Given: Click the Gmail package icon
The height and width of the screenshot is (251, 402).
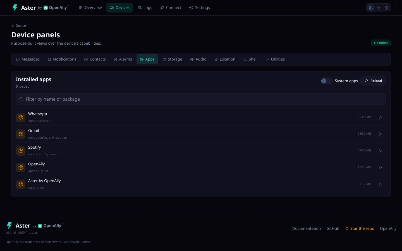Looking at the screenshot, I should click(21, 134).
